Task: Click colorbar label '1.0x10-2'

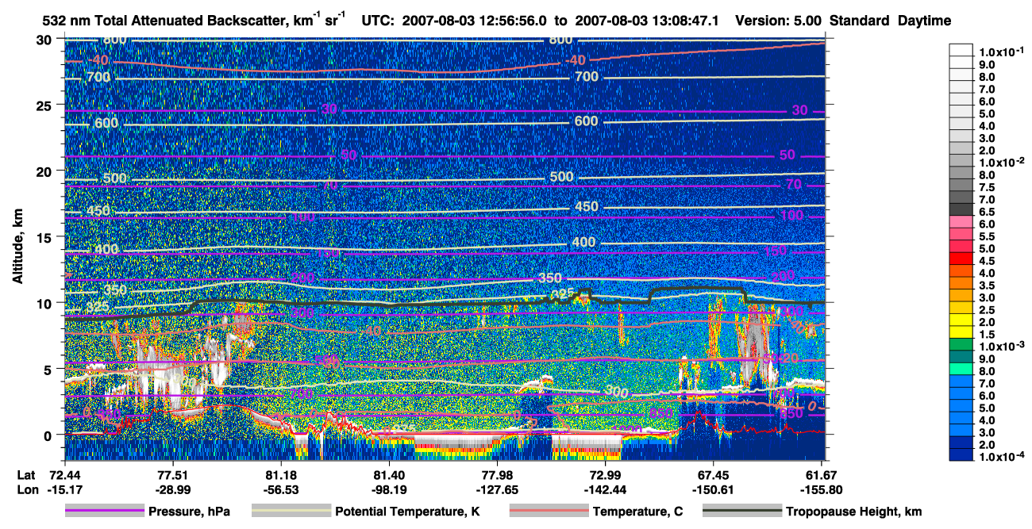Action: pyautogui.click(x=1001, y=162)
